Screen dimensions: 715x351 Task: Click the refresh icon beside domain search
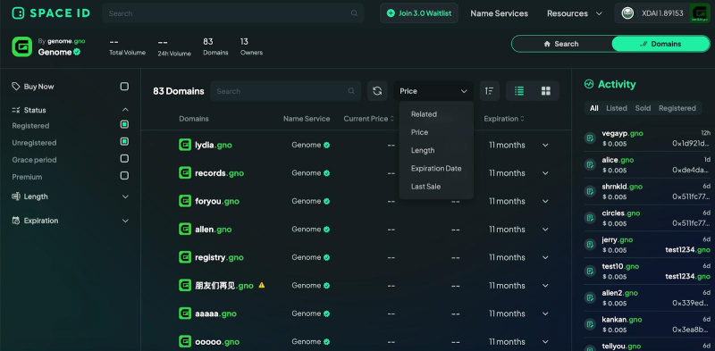tap(377, 91)
